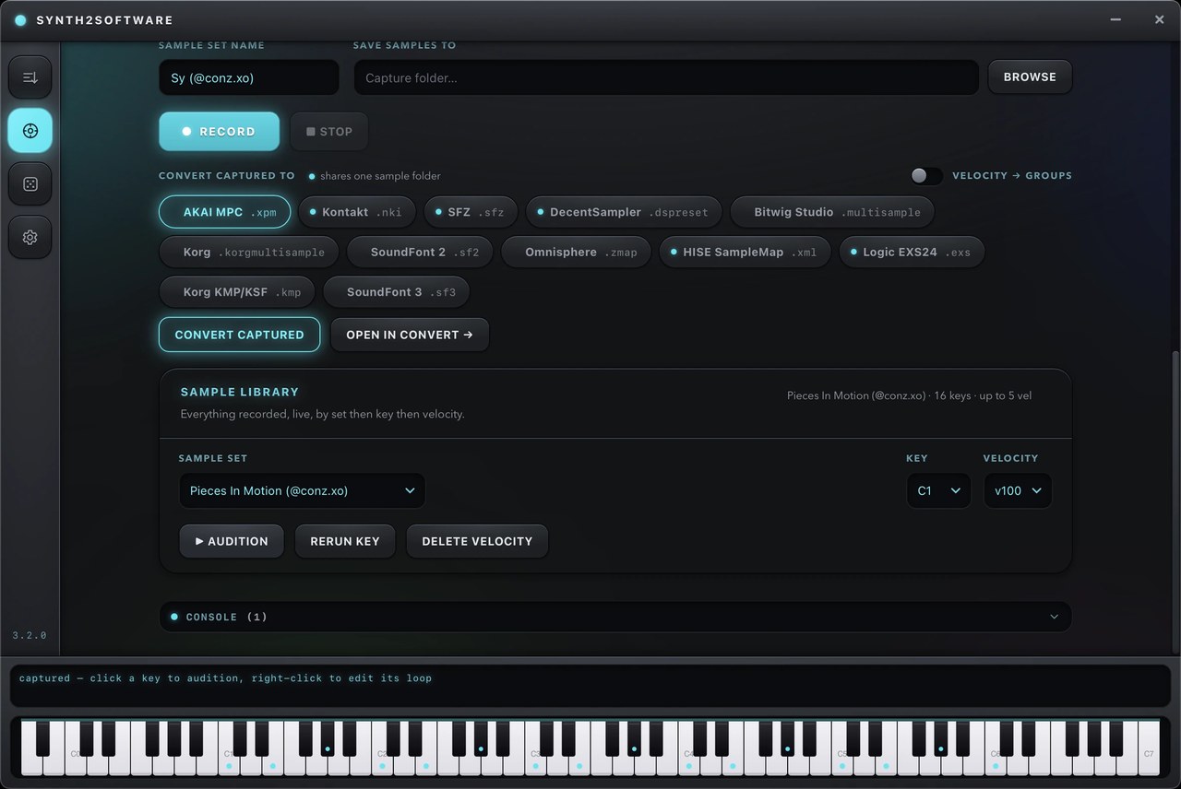Toggle Velocity → Groups switch
1181x789 pixels.
pos(926,175)
